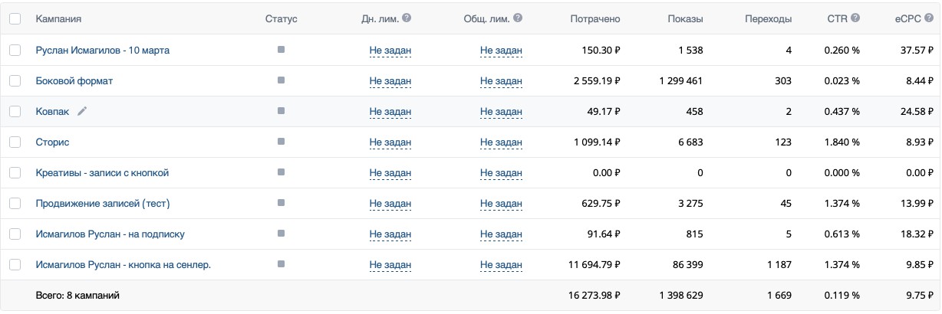Click the status indicator for Боковой формат

click(281, 80)
